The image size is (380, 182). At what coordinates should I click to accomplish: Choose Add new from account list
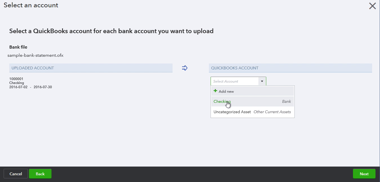252,91
